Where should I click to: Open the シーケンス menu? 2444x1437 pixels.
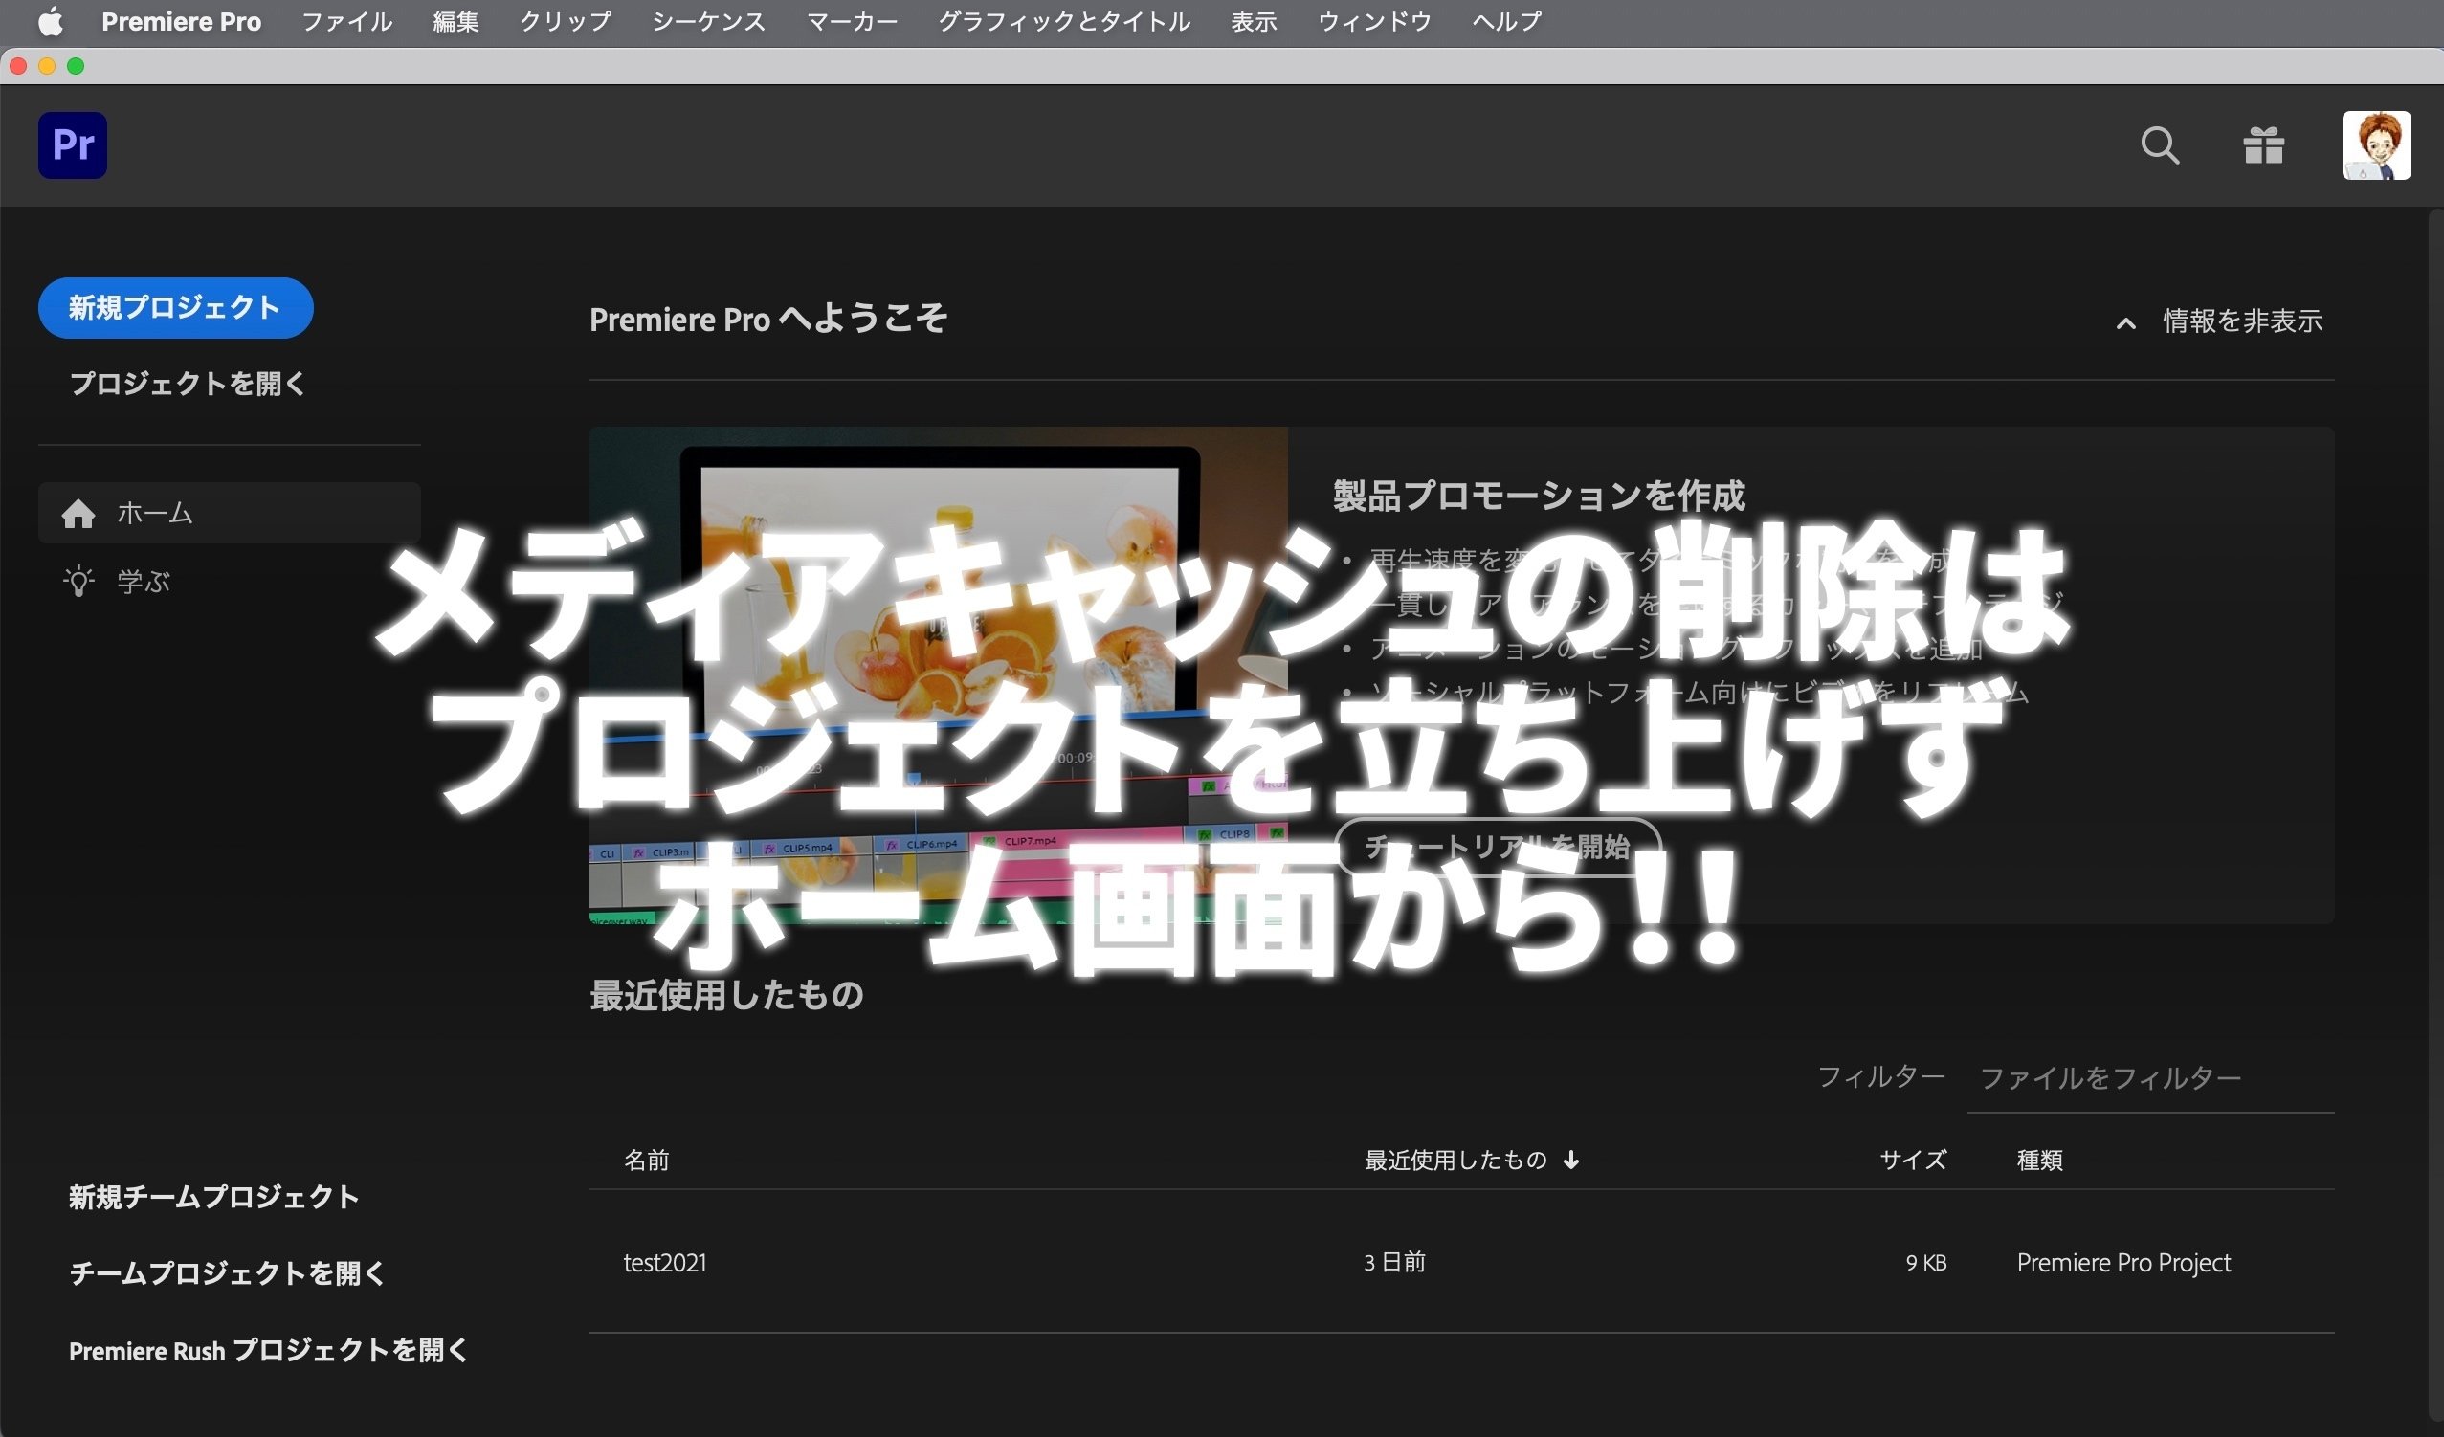coord(709,21)
